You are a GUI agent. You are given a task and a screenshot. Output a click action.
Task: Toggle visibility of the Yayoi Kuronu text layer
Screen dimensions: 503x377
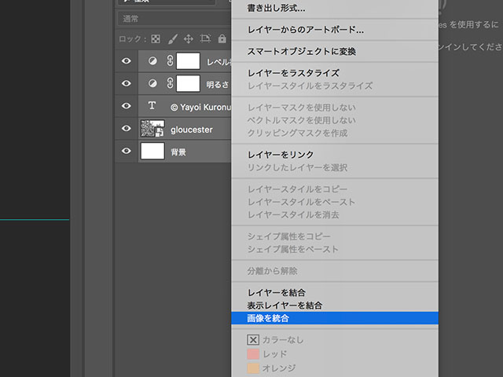pos(127,106)
